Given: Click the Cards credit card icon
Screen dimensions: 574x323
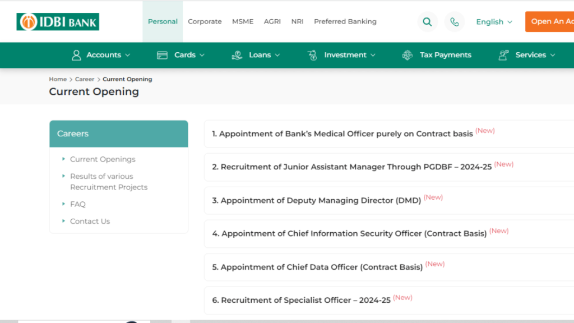Looking at the screenshot, I should click(x=162, y=55).
